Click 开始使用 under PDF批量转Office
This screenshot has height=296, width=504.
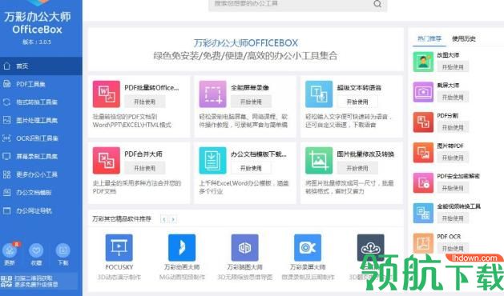click(145, 102)
